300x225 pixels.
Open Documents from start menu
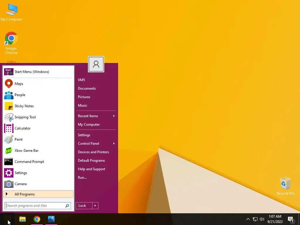click(87, 88)
